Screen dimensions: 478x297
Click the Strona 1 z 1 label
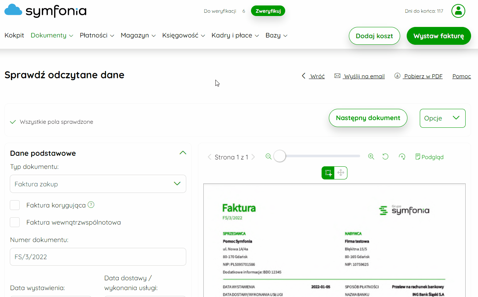point(231,157)
